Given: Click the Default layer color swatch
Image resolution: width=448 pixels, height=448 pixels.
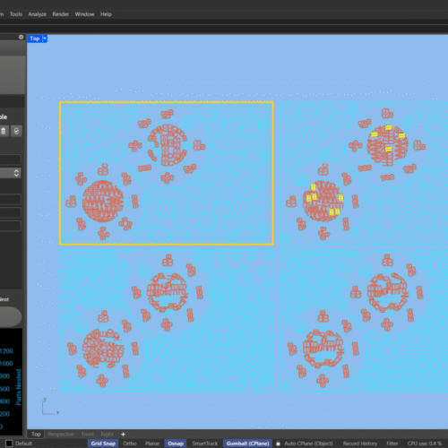Looking at the screenshot, I should [x=9, y=444].
